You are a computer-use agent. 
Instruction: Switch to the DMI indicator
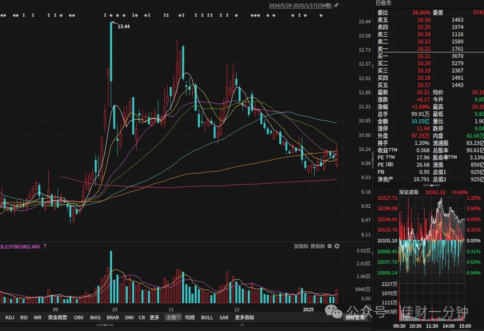pos(130,318)
